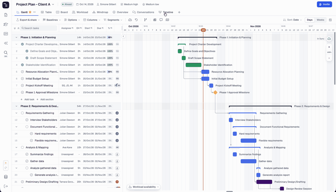Switch to the Workload tab
This screenshot has height=192, width=336.
[x=80, y=12]
